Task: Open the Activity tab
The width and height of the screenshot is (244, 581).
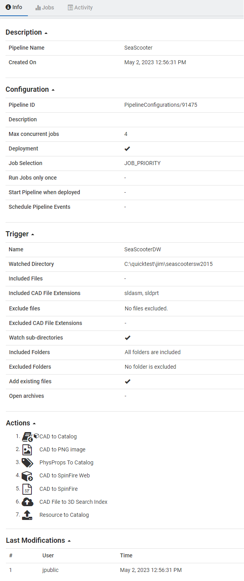Action: coord(80,7)
